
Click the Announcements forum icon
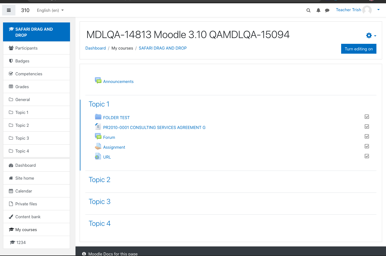(98, 80)
